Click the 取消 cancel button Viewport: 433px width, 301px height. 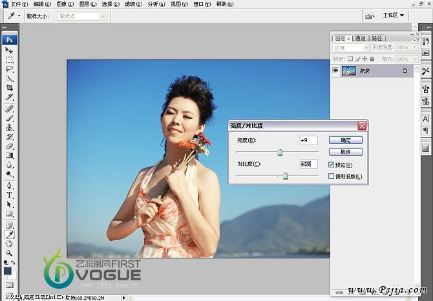pyautogui.click(x=345, y=152)
